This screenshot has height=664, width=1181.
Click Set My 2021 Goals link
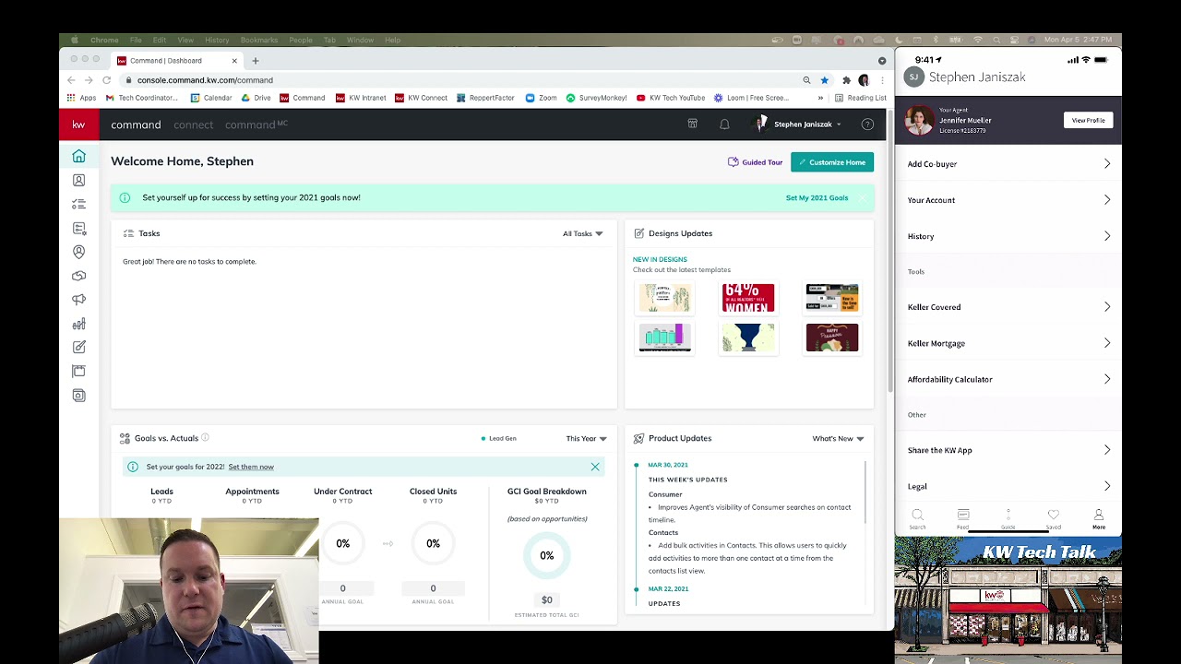(x=817, y=197)
